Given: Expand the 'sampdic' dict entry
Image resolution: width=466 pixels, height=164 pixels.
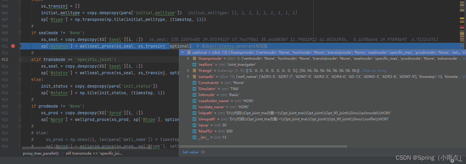Looking at the screenshot, I should (188, 77).
